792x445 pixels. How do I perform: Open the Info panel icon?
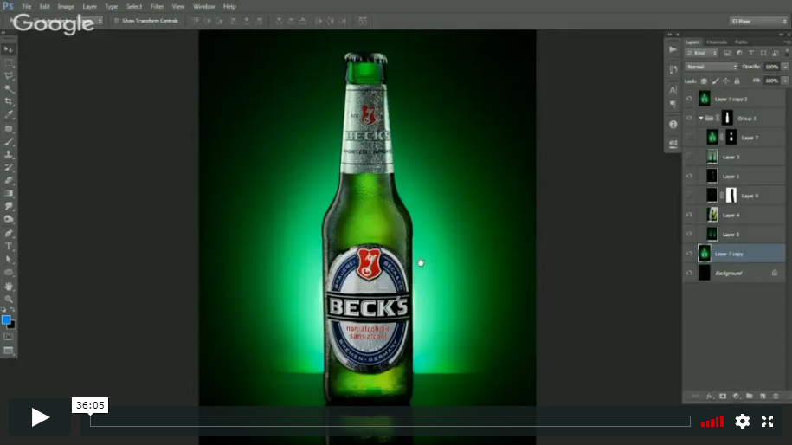(673, 125)
